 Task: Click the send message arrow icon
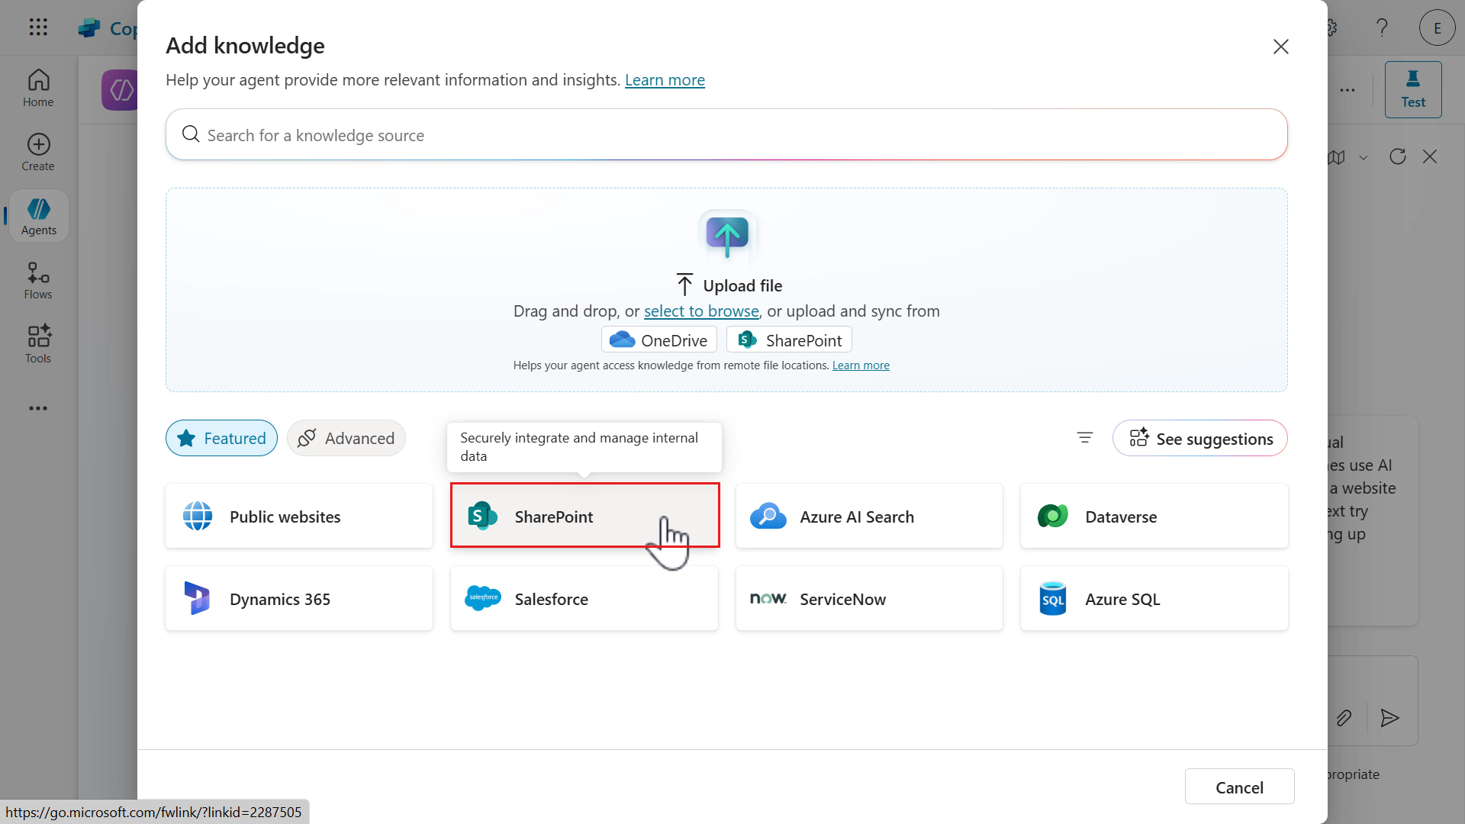1389,718
